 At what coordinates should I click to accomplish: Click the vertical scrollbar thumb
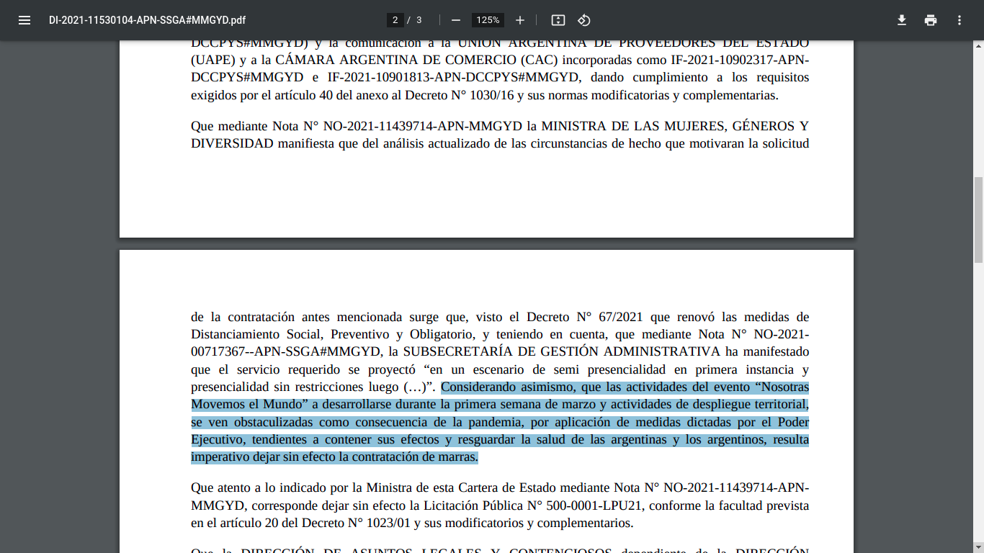[x=978, y=220]
